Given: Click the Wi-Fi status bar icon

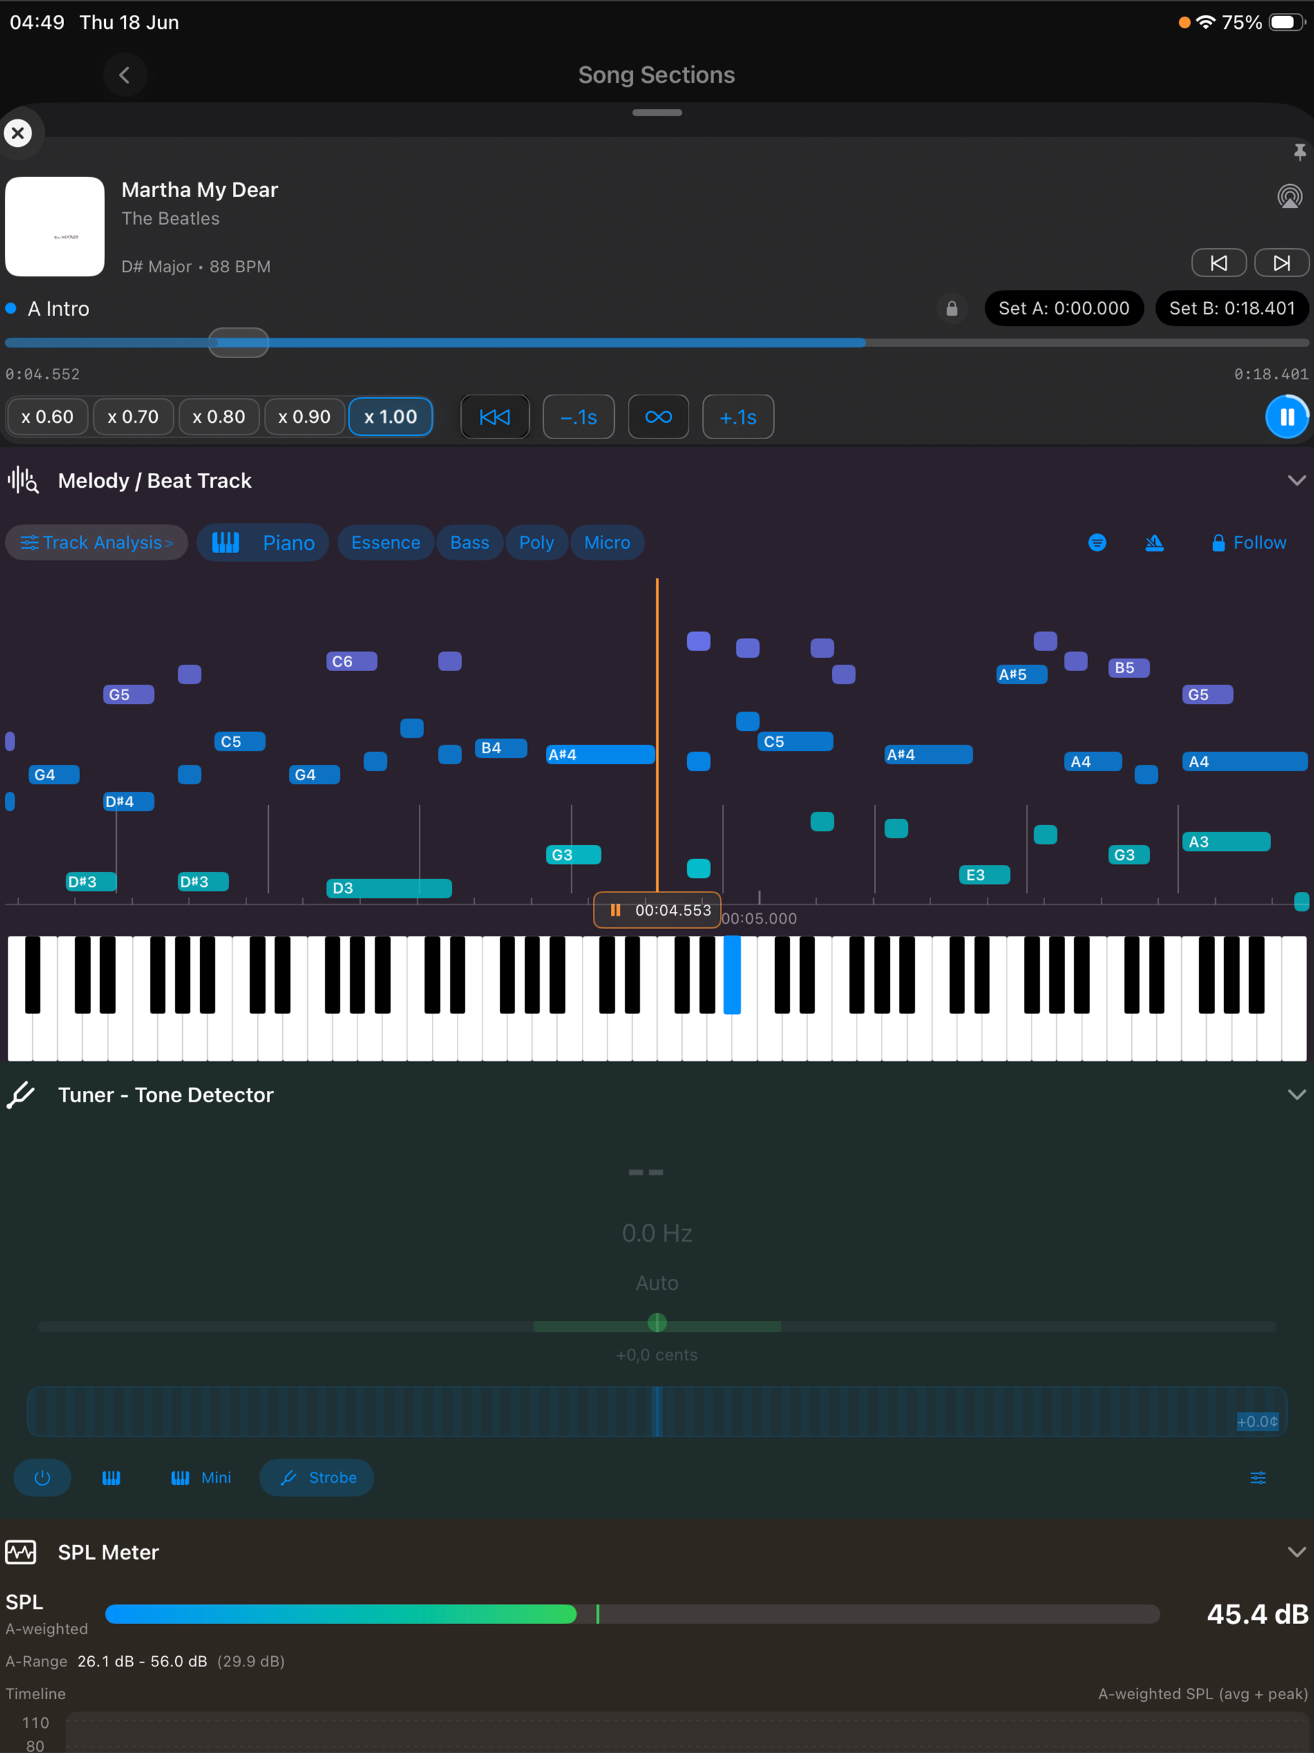Looking at the screenshot, I should (x=1205, y=22).
